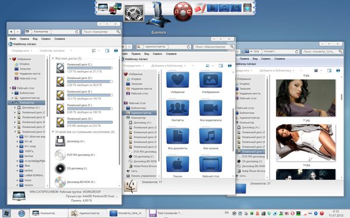
Task: Open the music note folder
Action: [x=211, y=135]
